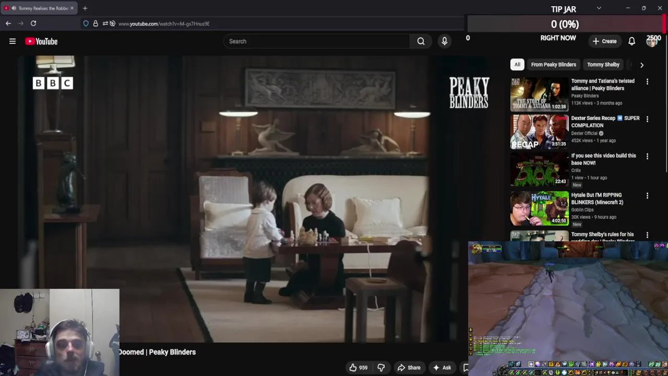Screen dimensions: 668x376
Task: Options menu for Tommy and Tatiana's video
Action: [647, 81]
